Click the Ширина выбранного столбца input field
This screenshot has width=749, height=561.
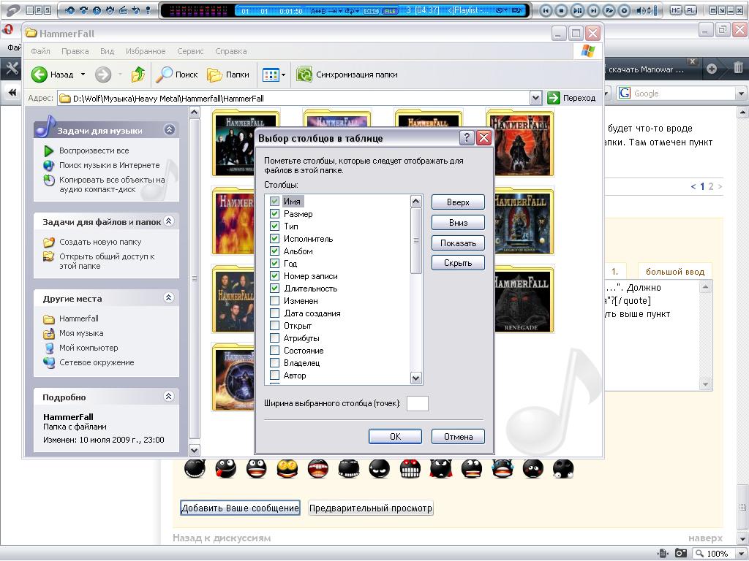(417, 403)
